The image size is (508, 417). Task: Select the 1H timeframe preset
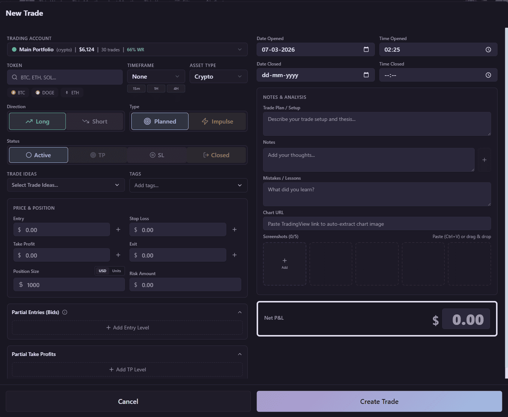coord(156,88)
